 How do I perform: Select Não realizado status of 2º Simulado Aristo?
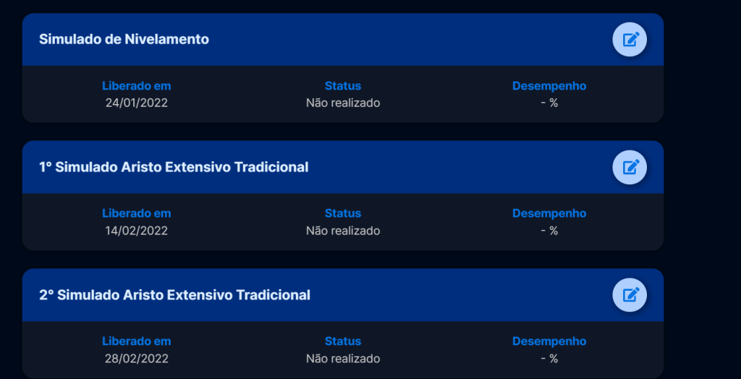point(343,359)
